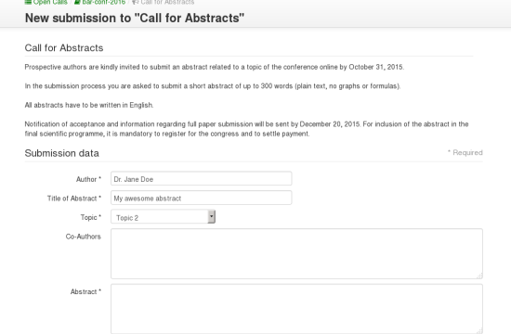Select the Call for Abstracts breadcrumb item
The height and width of the screenshot is (334, 511).
pos(167,2)
